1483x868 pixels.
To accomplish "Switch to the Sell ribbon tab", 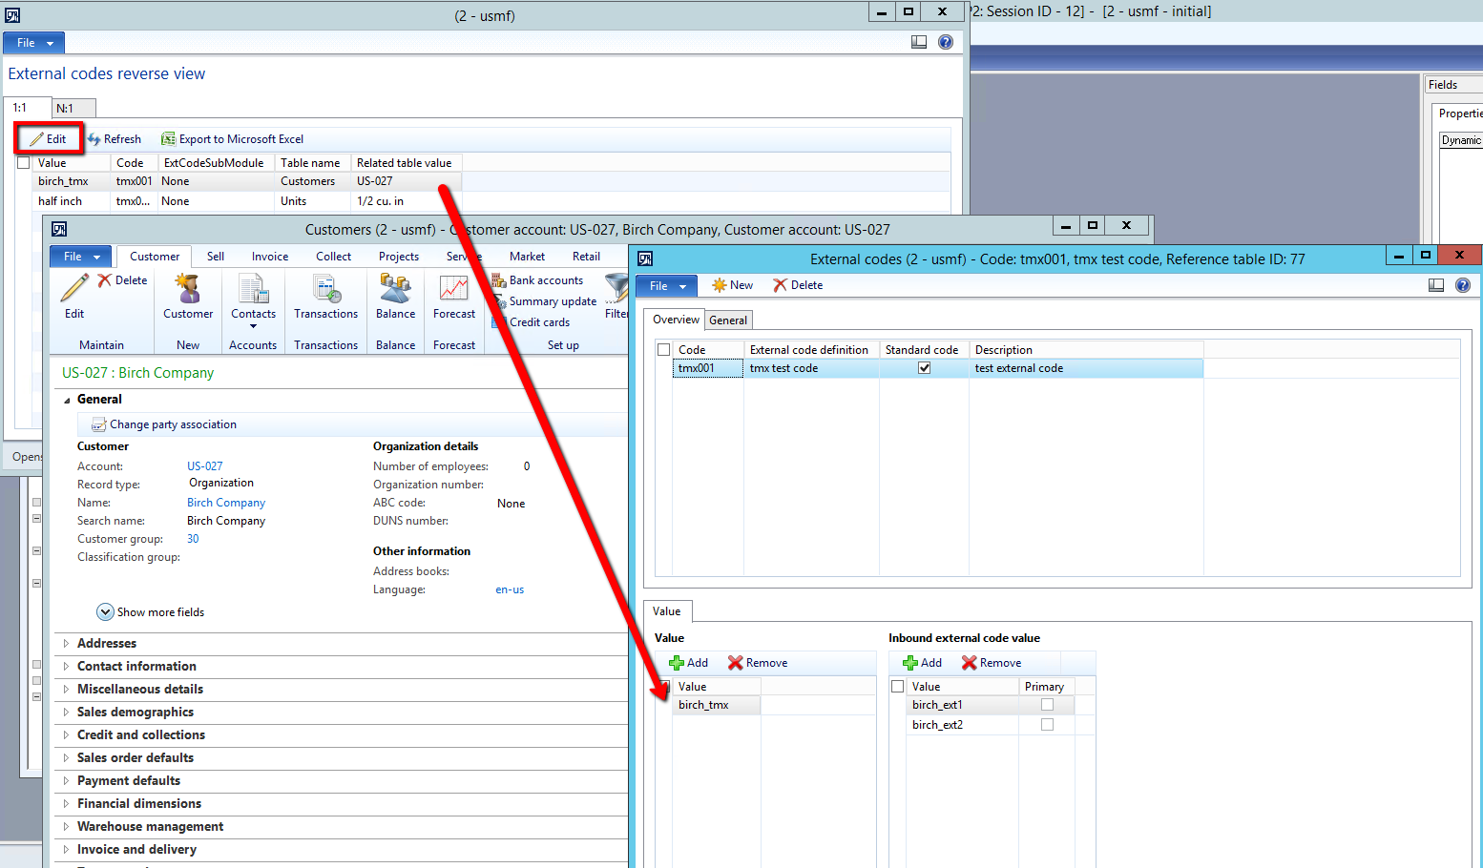I will tap(216, 257).
